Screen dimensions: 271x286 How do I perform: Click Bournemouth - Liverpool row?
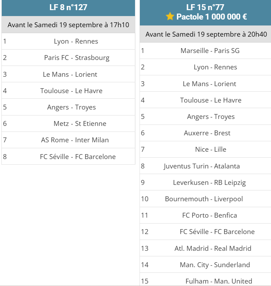205,199
